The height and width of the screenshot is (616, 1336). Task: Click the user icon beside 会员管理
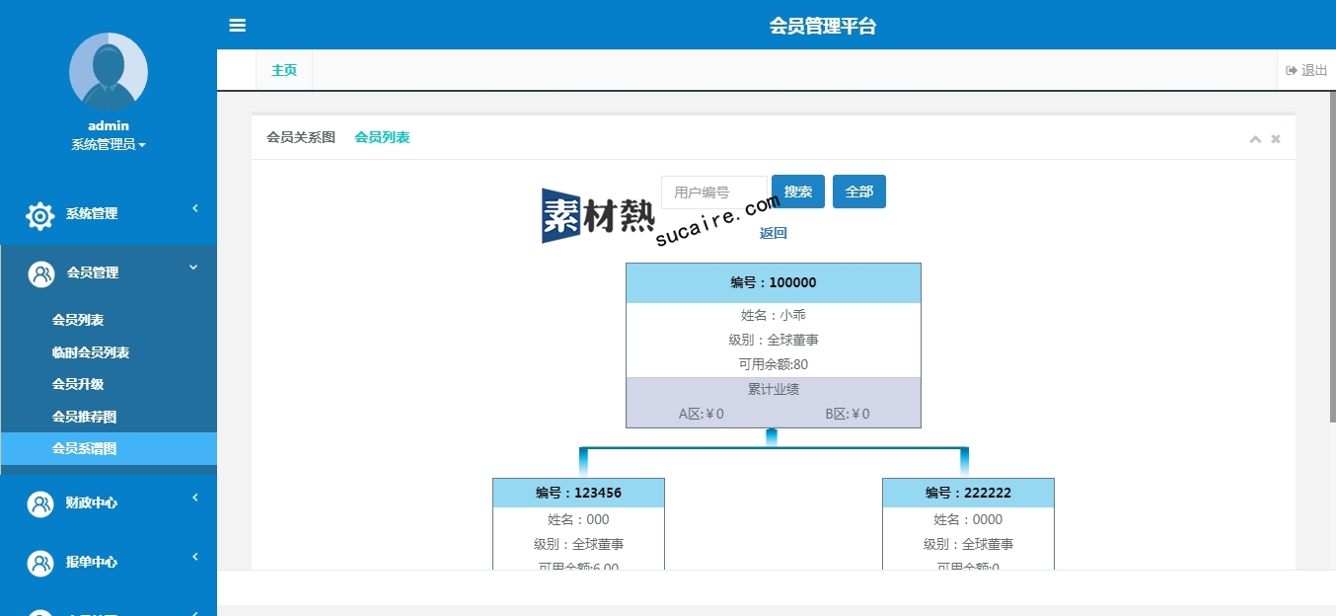point(41,273)
